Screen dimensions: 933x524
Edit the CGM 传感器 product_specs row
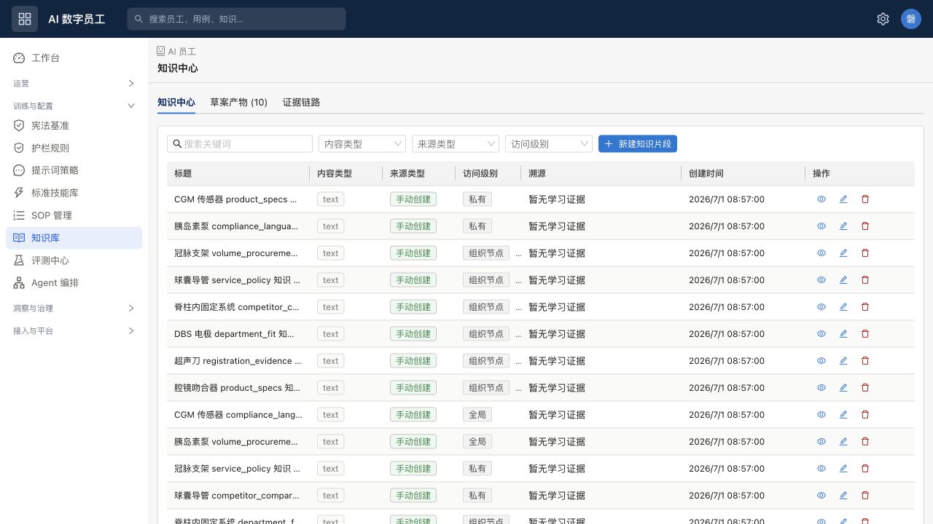pos(843,199)
